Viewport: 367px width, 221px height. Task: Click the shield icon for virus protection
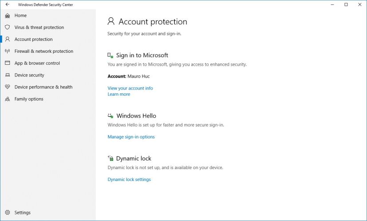pos(8,28)
